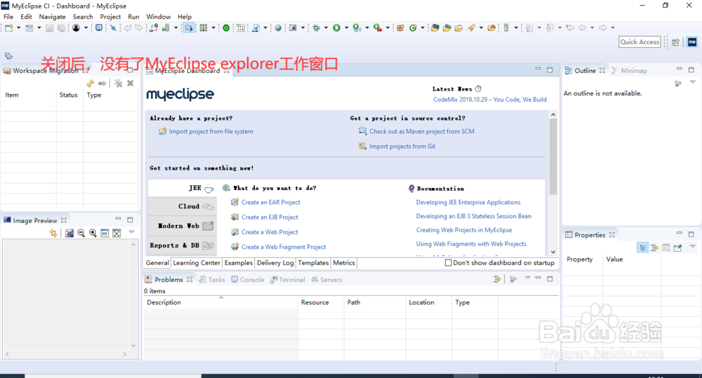Select the Reports & DB category
Screen dimensions: 702x378
(x=183, y=245)
